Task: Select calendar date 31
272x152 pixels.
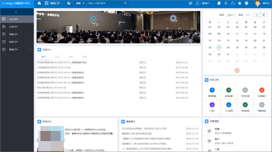Action: (228, 54)
